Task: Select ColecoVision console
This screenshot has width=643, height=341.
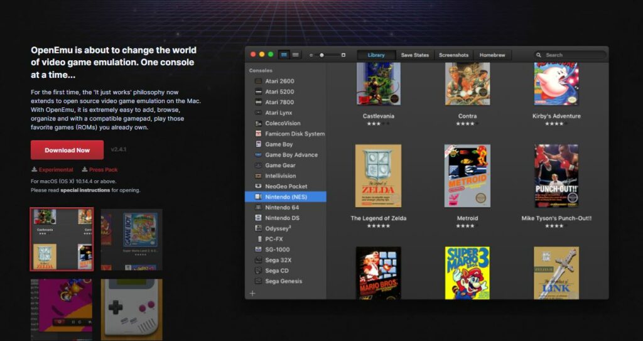Action: point(286,123)
